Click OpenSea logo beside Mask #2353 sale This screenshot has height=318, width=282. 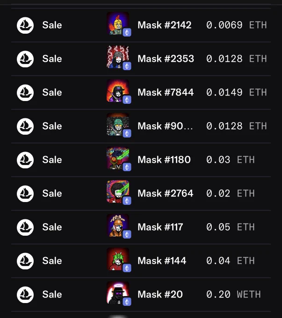tap(25, 59)
